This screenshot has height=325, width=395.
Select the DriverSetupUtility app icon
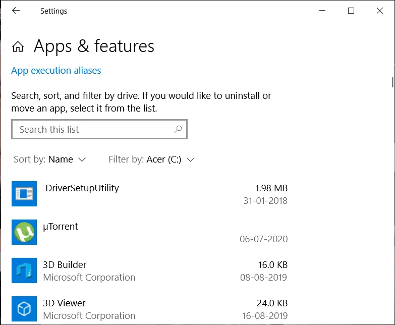pyautogui.click(x=24, y=194)
